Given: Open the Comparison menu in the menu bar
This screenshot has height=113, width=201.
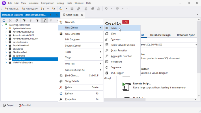Looking at the screenshot, I should click(48, 3).
